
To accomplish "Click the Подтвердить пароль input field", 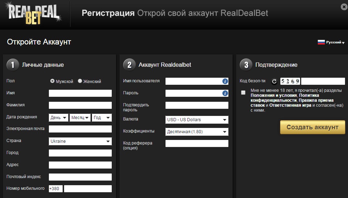I will click(x=197, y=105).
